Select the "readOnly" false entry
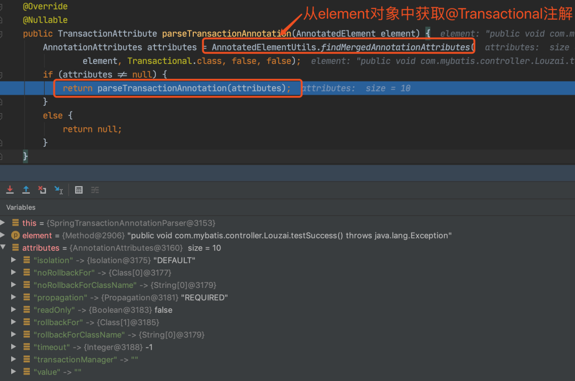This screenshot has width=575, height=381. pyautogui.click(x=103, y=310)
